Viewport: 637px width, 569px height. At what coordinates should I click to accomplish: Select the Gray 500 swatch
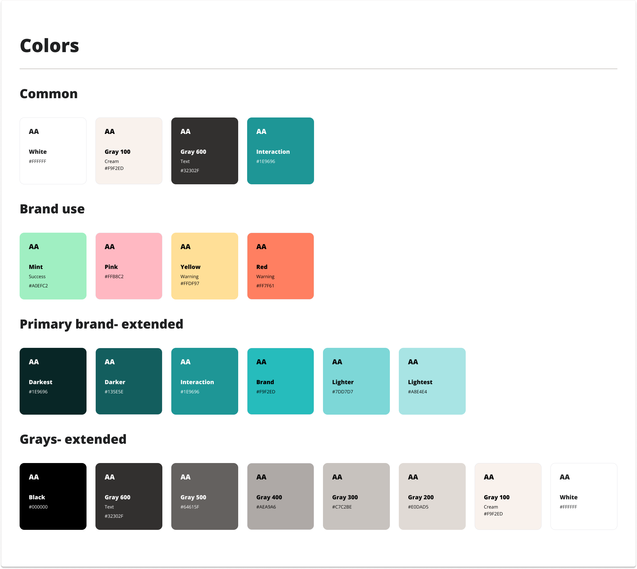tap(204, 496)
